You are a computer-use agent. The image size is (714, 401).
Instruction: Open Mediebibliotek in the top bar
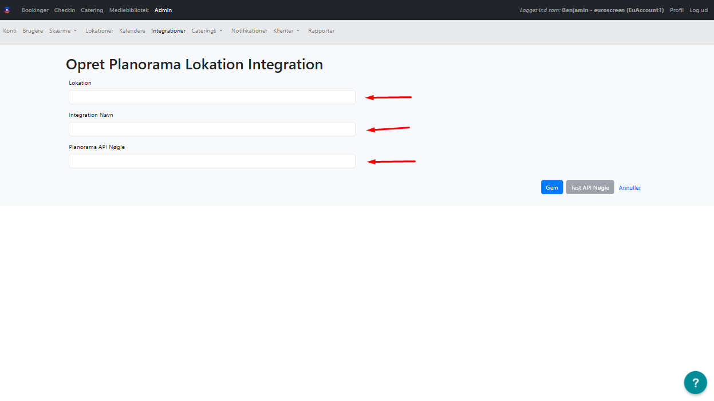tap(129, 10)
